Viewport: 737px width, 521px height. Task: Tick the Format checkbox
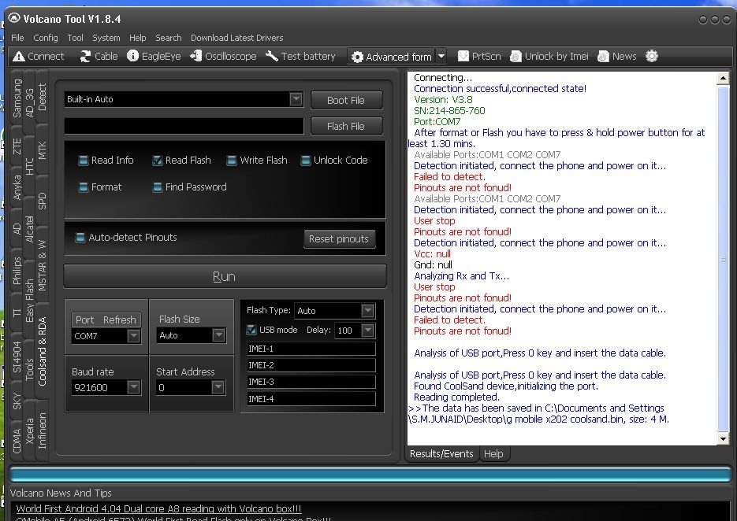84,187
